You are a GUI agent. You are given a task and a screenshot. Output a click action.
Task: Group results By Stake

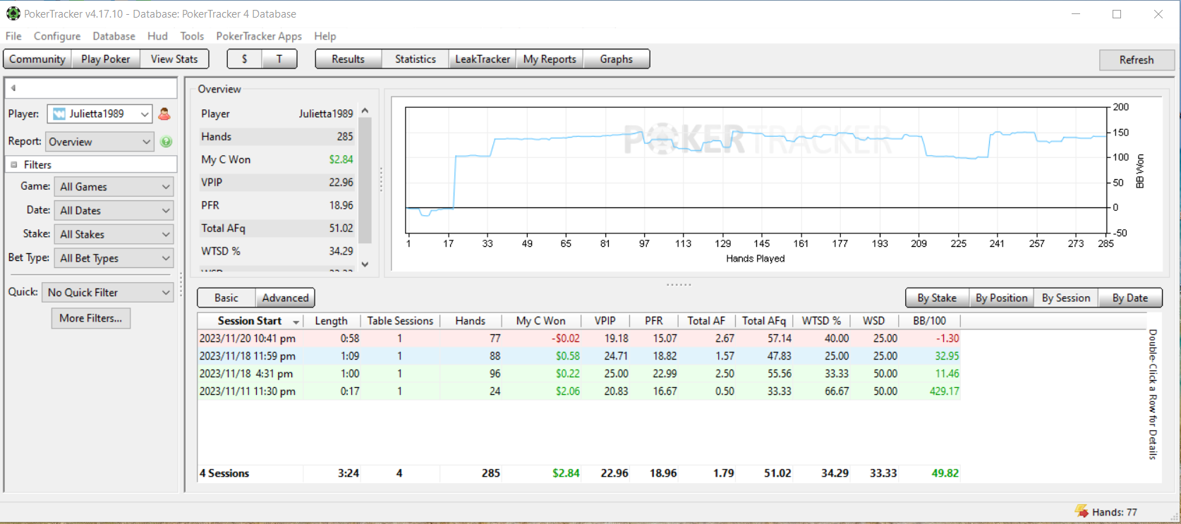(937, 298)
